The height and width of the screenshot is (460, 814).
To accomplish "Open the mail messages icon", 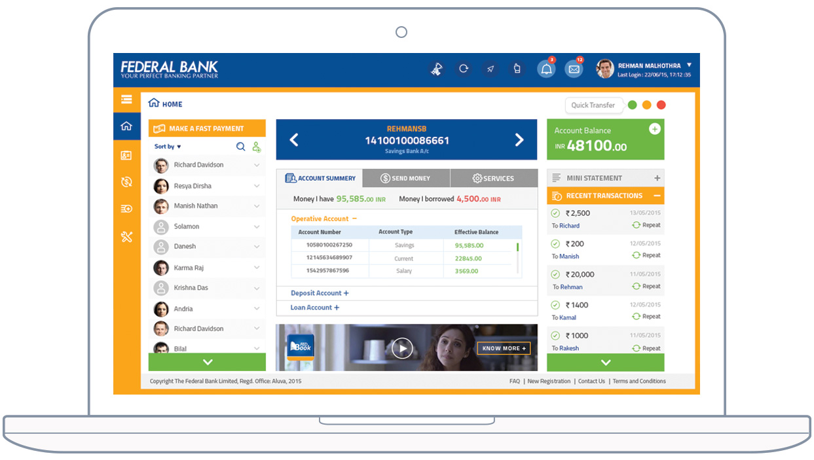I will [574, 69].
